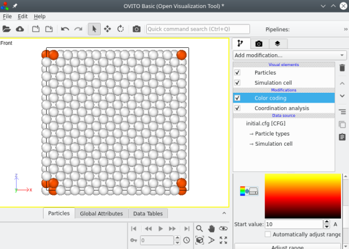Delete the selected modifier with the trash icon
349x249 pixels.
tap(342, 67)
